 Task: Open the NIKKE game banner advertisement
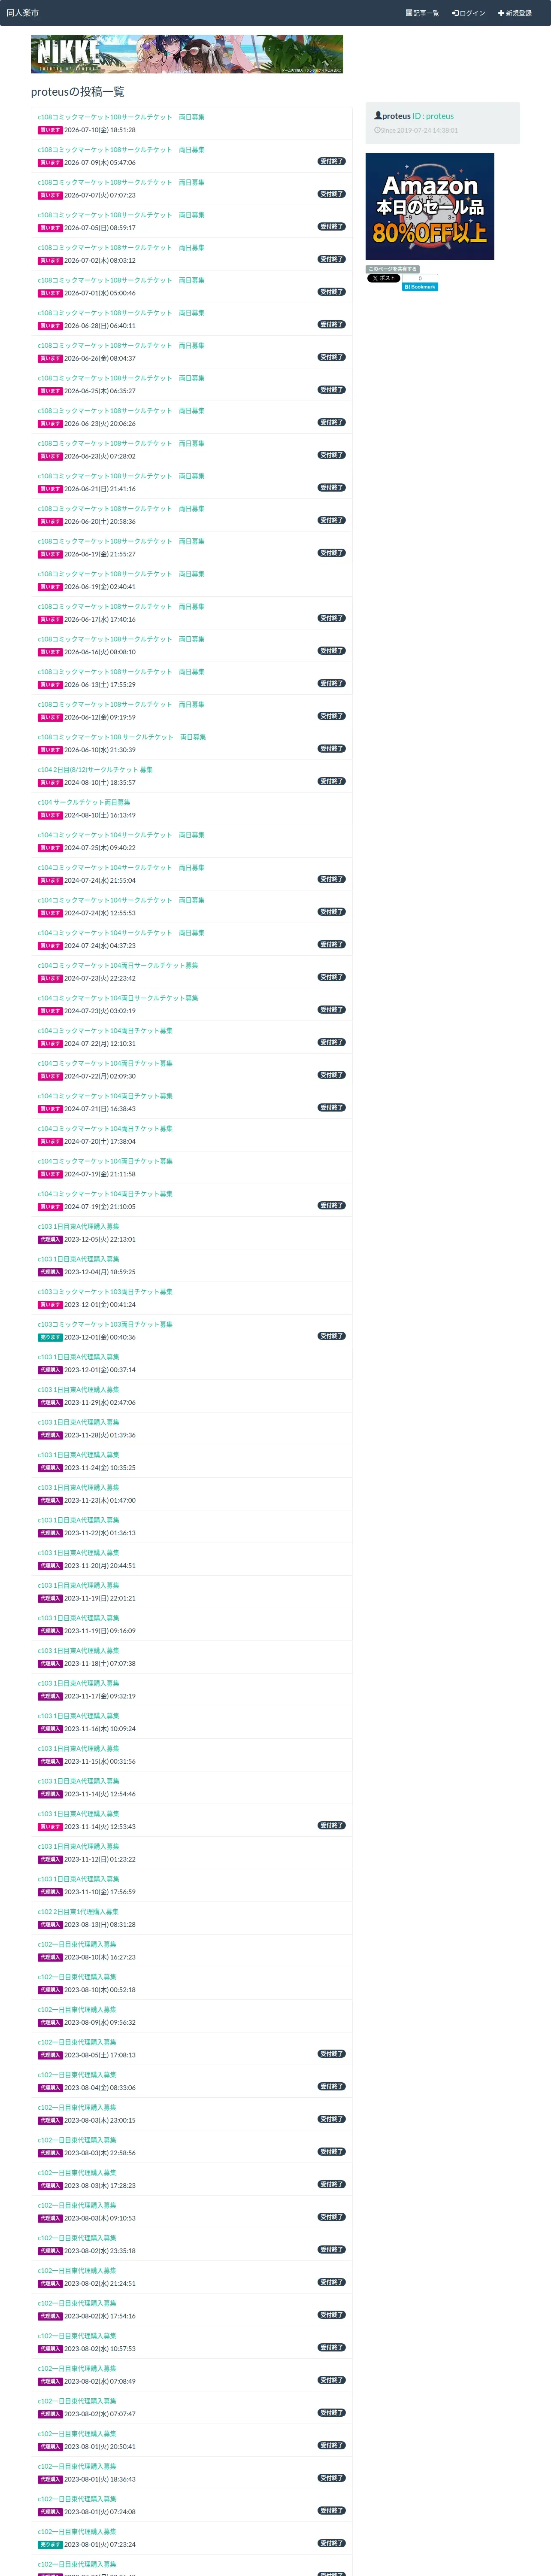coord(187,54)
